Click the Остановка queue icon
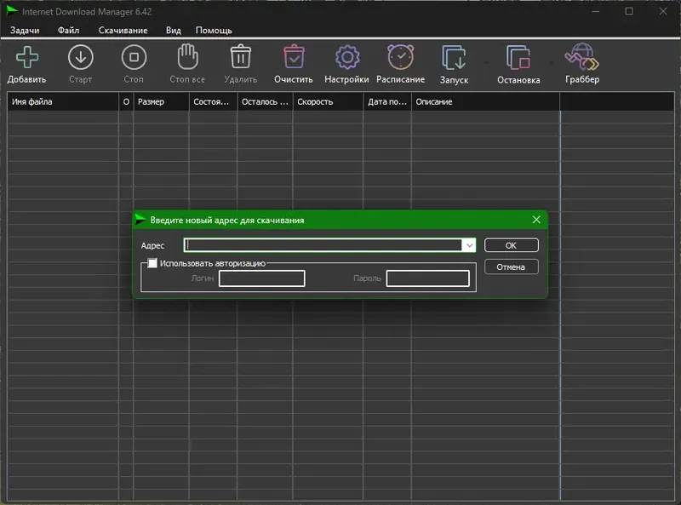This screenshot has height=505, width=681. point(518,57)
